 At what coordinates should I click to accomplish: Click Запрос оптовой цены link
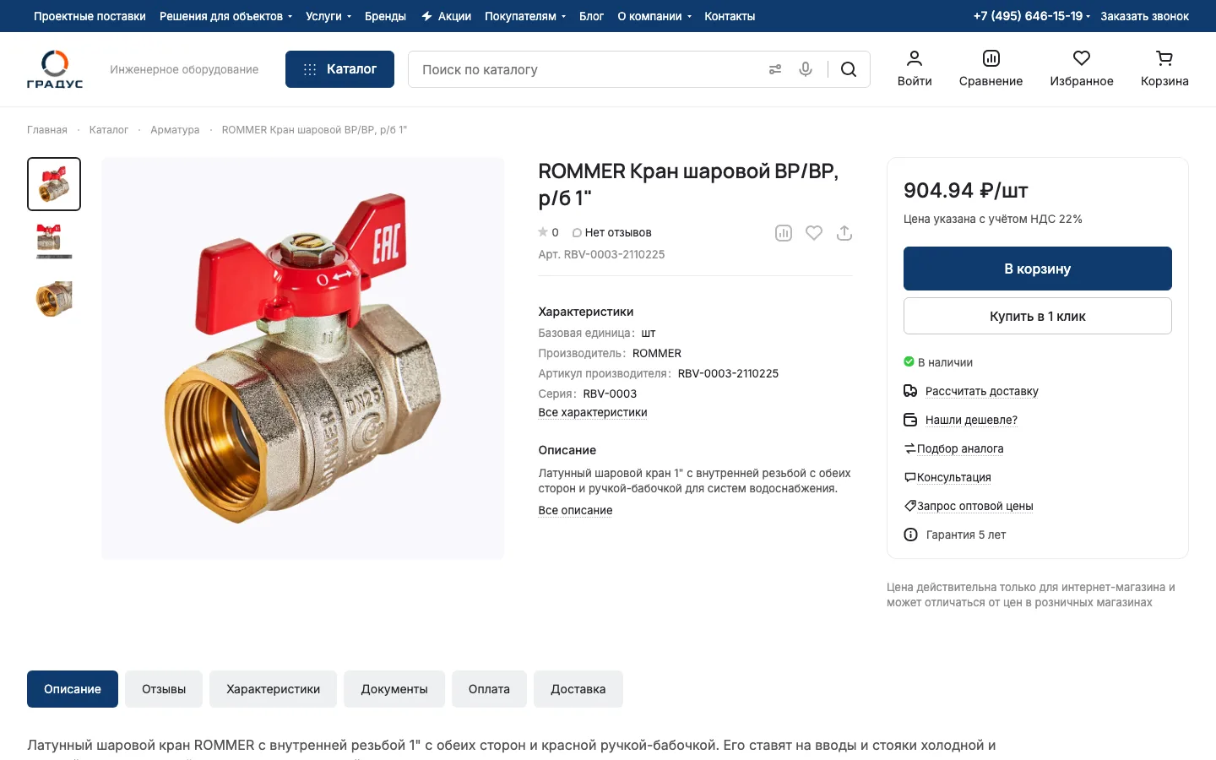(975, 506)
